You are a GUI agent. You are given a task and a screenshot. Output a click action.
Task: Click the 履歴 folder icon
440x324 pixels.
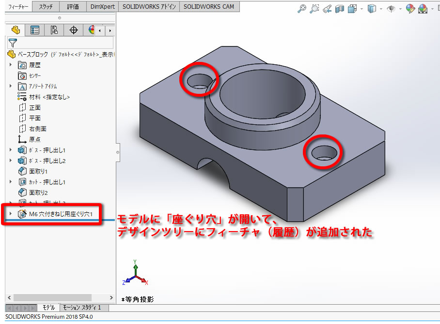[x=22, y=65]
